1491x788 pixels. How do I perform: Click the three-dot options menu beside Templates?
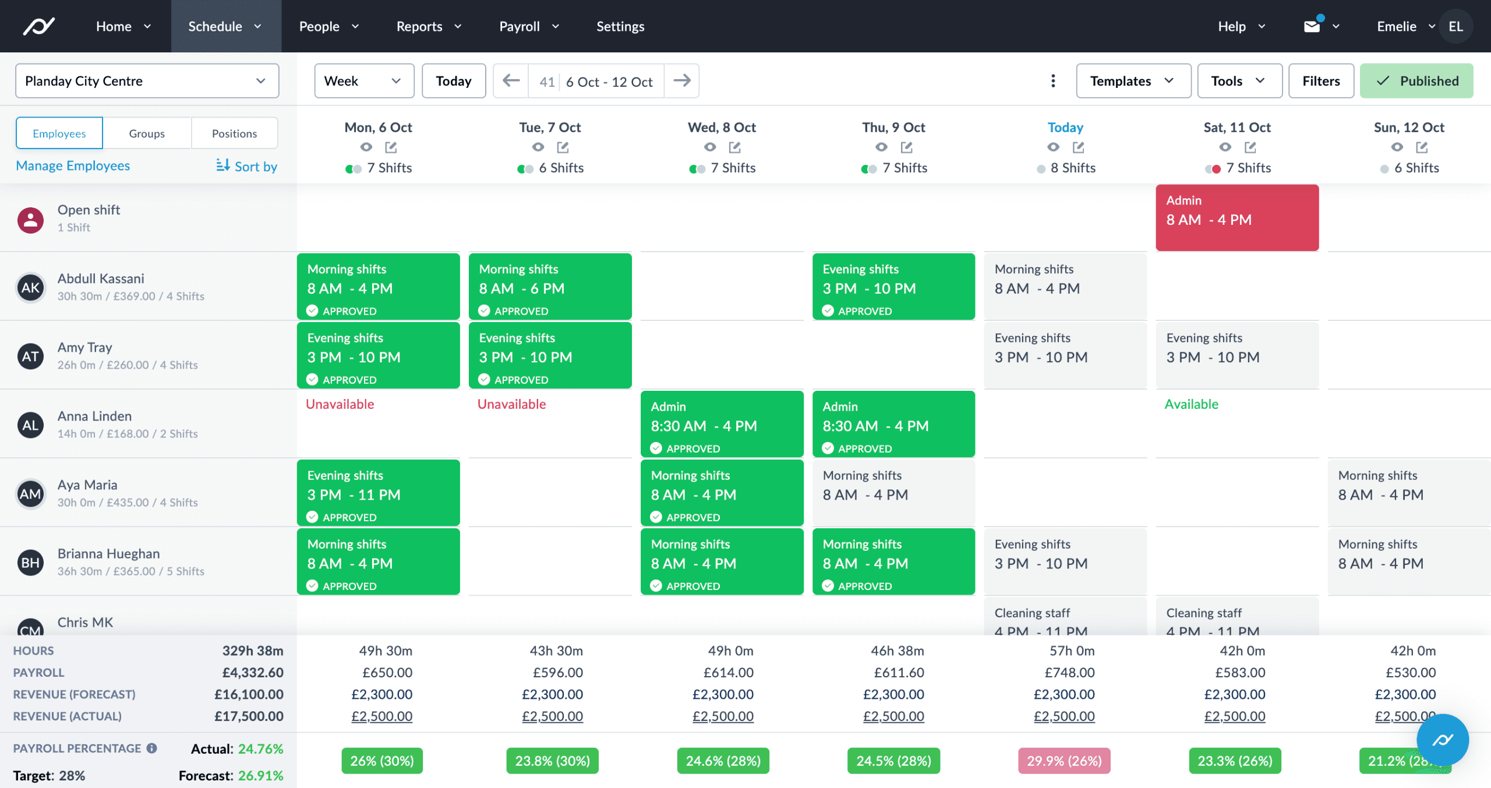point(1053,81)
